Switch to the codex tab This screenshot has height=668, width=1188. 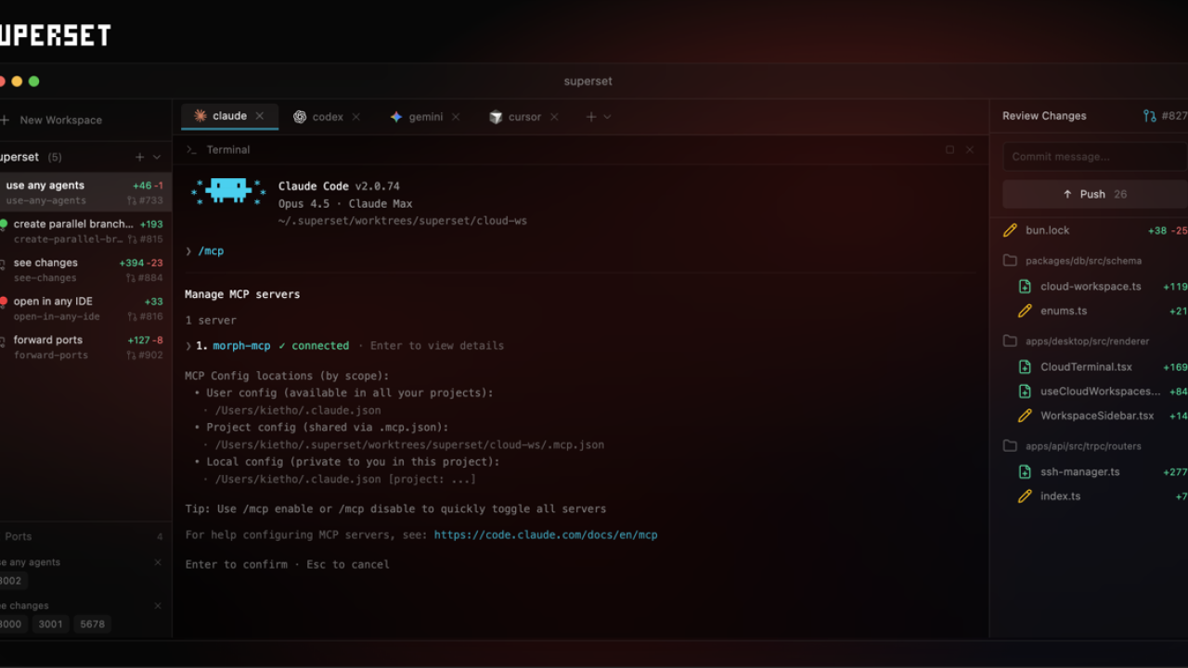[327, 117]
